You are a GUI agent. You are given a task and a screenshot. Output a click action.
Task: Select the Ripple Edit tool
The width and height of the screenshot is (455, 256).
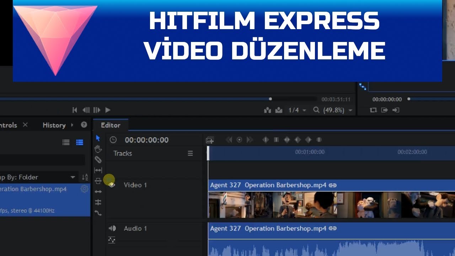pyautogui.click(x=98, y=192)
